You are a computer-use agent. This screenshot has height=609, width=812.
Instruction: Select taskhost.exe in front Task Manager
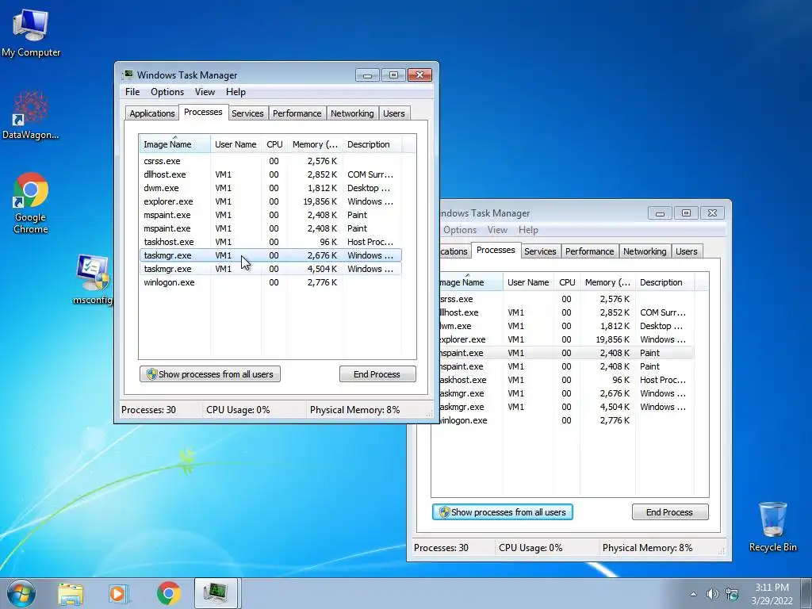click(270, 242)
